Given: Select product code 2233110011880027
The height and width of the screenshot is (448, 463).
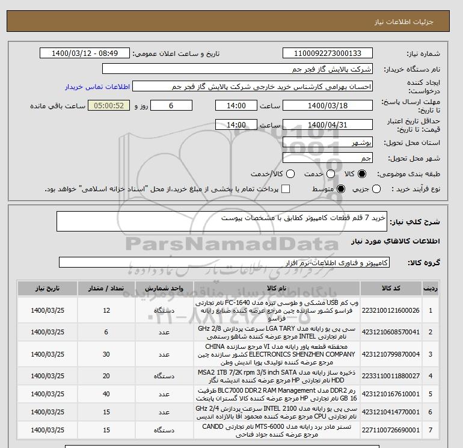Looking at the screenshot, I should [391, 376].
